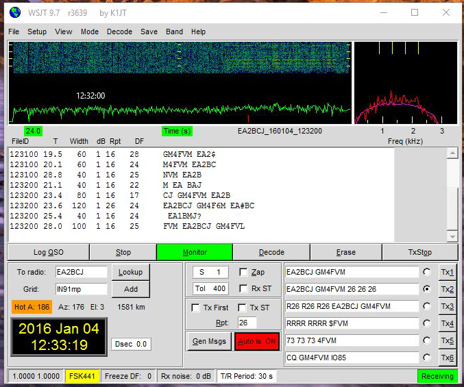This screenshot has height=387, width=464.
Task: Click decode row GM4FVM EA2$
Action: (x=113, y=154)
